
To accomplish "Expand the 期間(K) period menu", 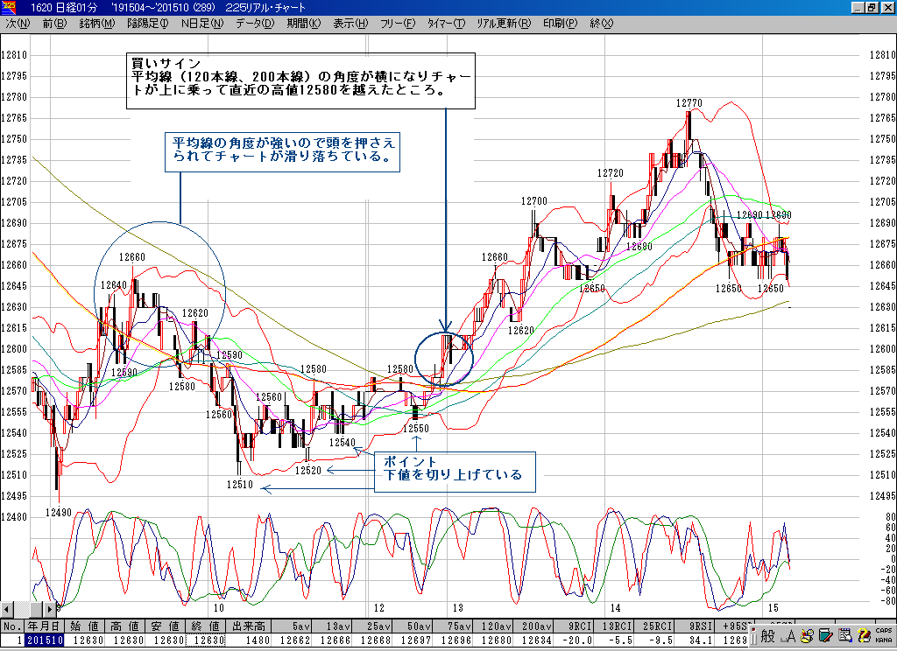I will coord(303,24).
